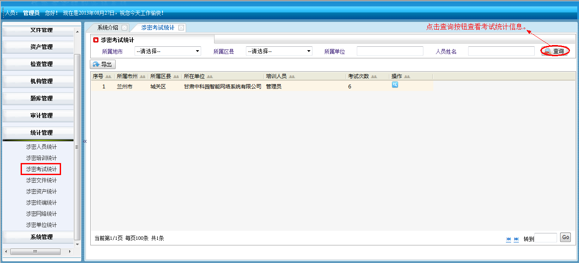The image size is (579, 263).
Task: Go to the first page with the pager icon
Action: (x=509, y=239)
